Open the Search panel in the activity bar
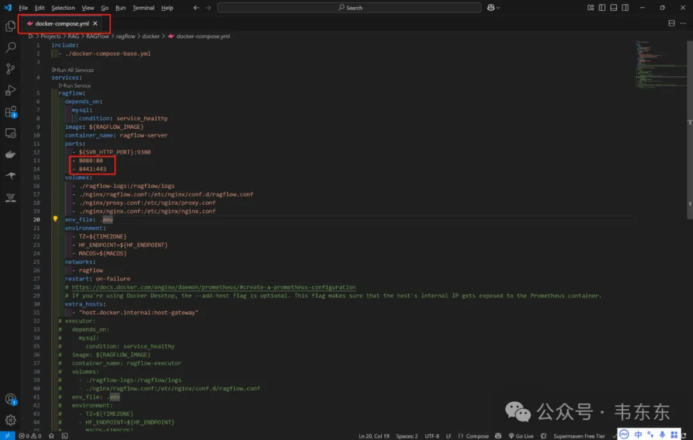Screen dimensions: 693x440 tap(10, 47)
